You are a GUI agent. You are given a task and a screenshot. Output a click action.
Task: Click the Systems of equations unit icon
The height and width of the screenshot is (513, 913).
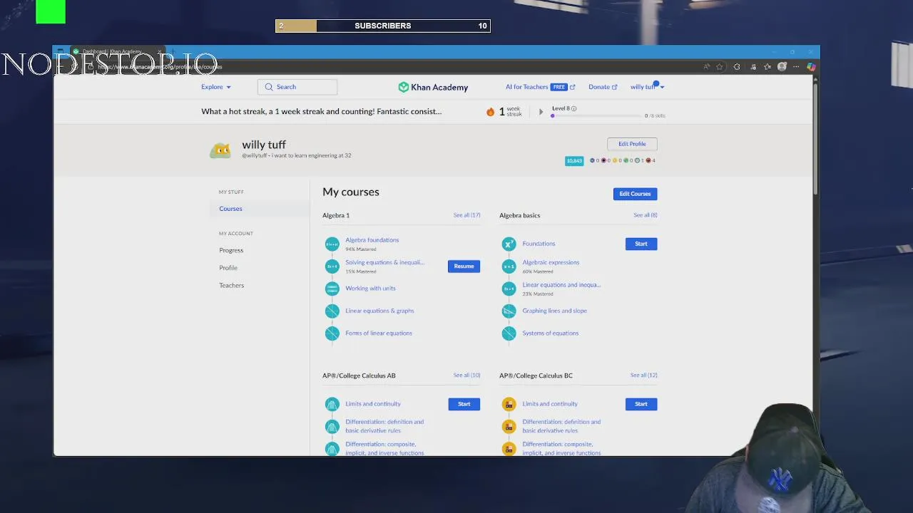click(509, 333)
